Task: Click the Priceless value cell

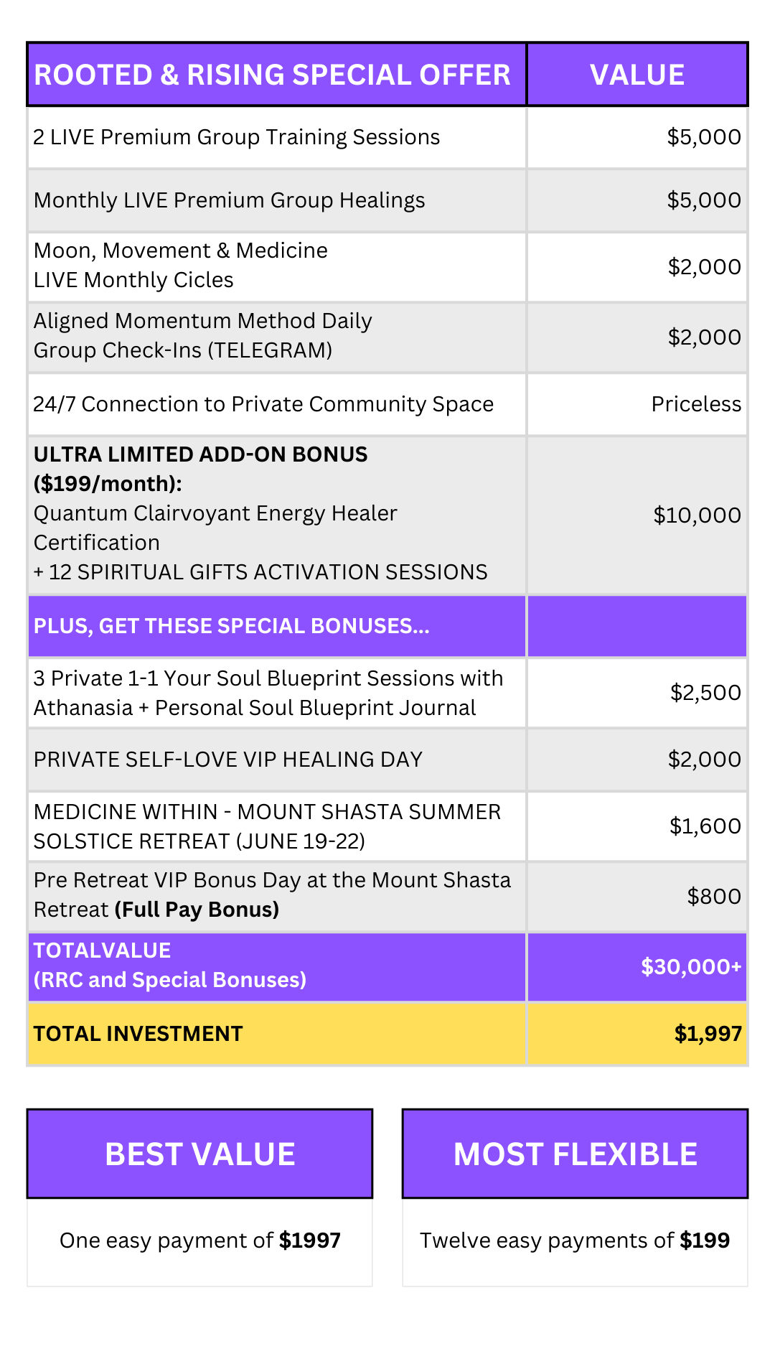Action: [696, 404]
